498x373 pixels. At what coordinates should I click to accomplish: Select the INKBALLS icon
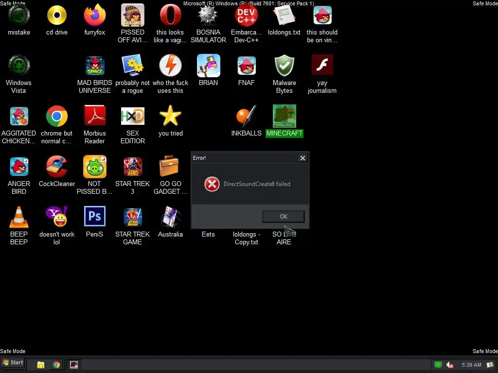tap(246, 116)
